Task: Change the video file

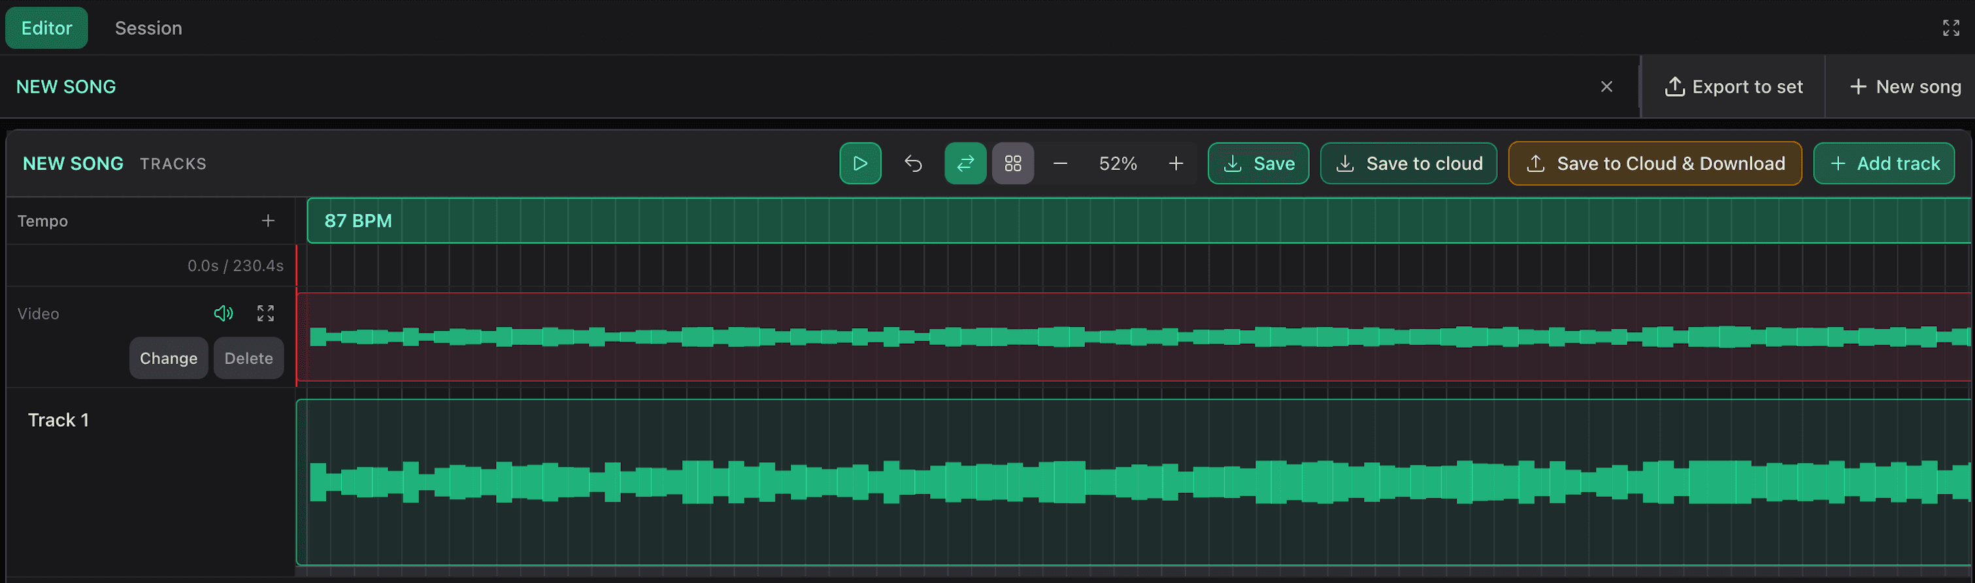Action: 168,358
